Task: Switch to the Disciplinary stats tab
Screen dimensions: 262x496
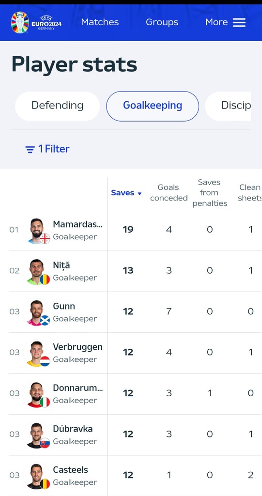Action: [228, 106]
